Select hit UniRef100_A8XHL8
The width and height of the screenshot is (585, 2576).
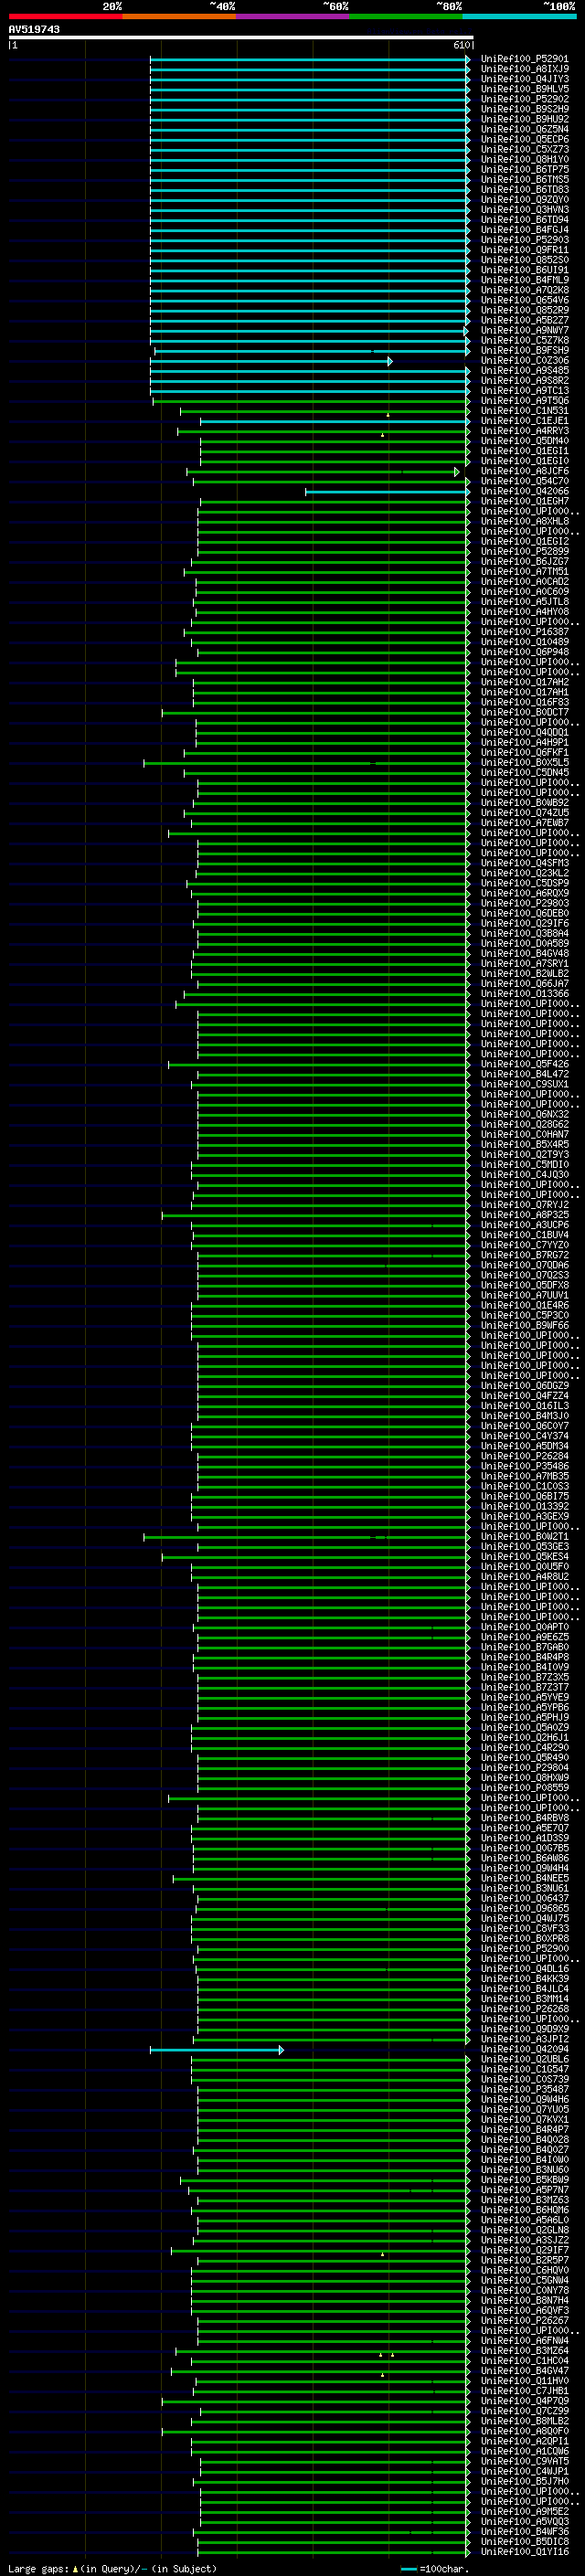[x=525, y=521]
